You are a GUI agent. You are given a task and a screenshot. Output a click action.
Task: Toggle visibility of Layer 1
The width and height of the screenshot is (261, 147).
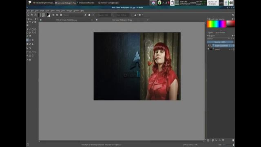coord(208,49)
